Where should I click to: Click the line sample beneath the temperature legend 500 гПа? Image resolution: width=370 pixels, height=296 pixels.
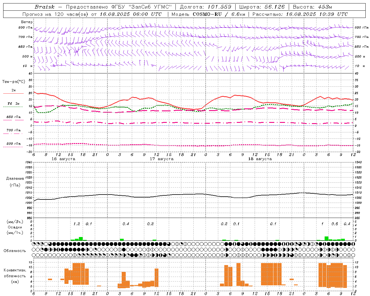13,147
